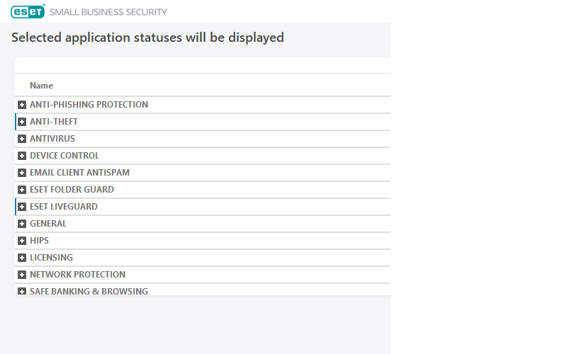Image resolution: width=567 pixels, height=354 pixels.
Task: Expand the ESET LIVEGUARD plus icon
Action: pyautogui.click(x=22, y=207)
